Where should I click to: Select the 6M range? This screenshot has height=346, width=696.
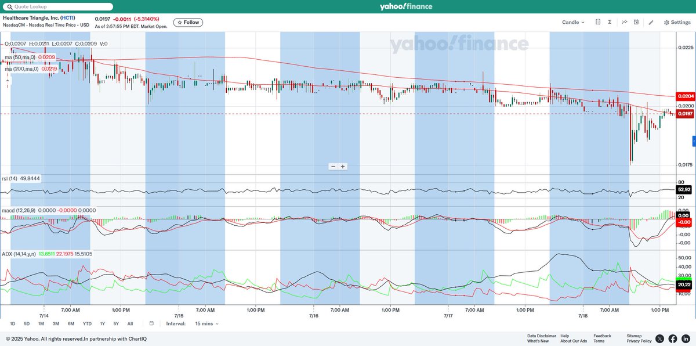click(71, 323)
